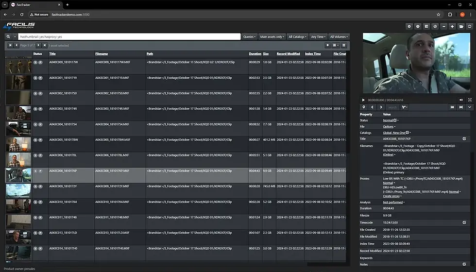Go to previous marker with left chevron
Screen dimensions: 476x272
[372, 107]
